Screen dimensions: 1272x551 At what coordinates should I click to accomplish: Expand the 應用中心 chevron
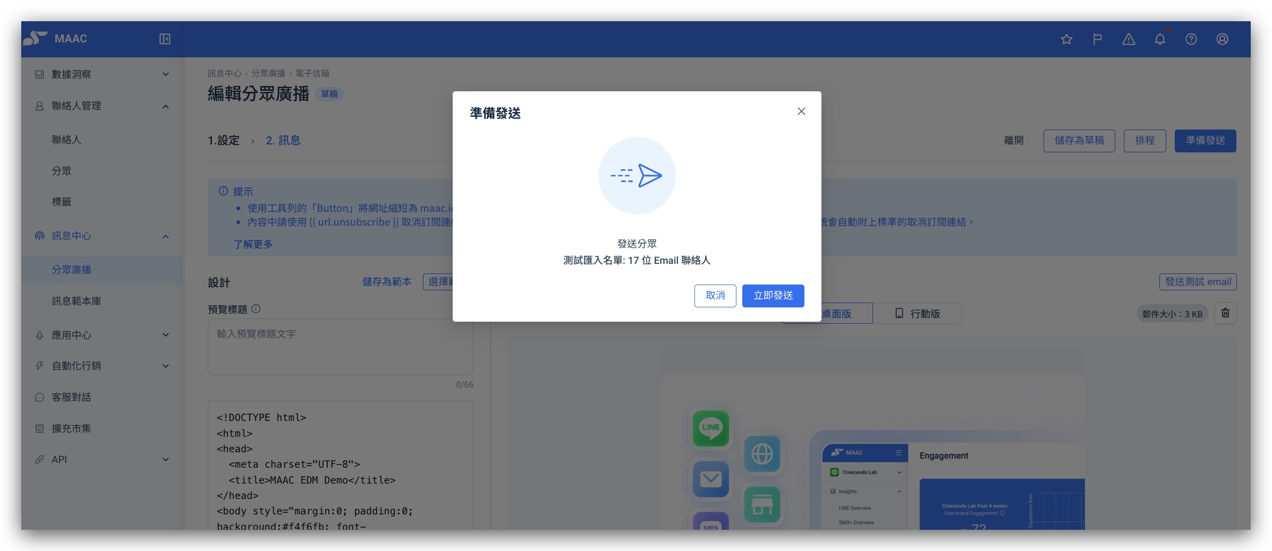pyautogui.click(x=166, y=335)
